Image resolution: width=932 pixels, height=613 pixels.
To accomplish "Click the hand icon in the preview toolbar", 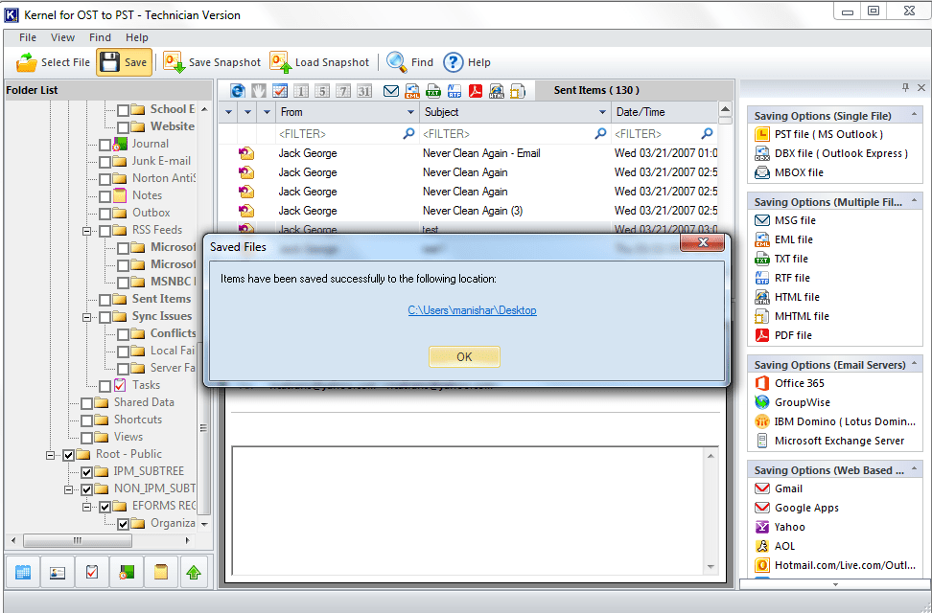I will click(259, 91).
